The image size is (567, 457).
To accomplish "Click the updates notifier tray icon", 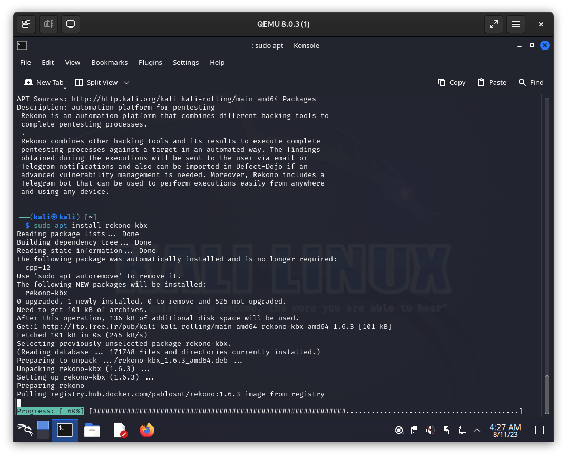I will click(399, 430).
